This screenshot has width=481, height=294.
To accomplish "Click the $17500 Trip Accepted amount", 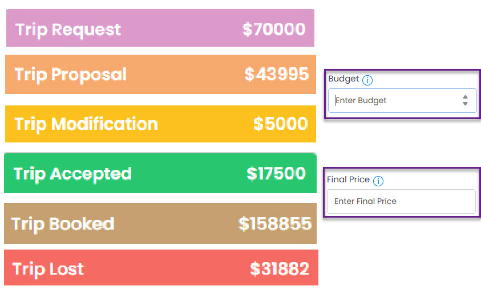I will coord(276,174).
